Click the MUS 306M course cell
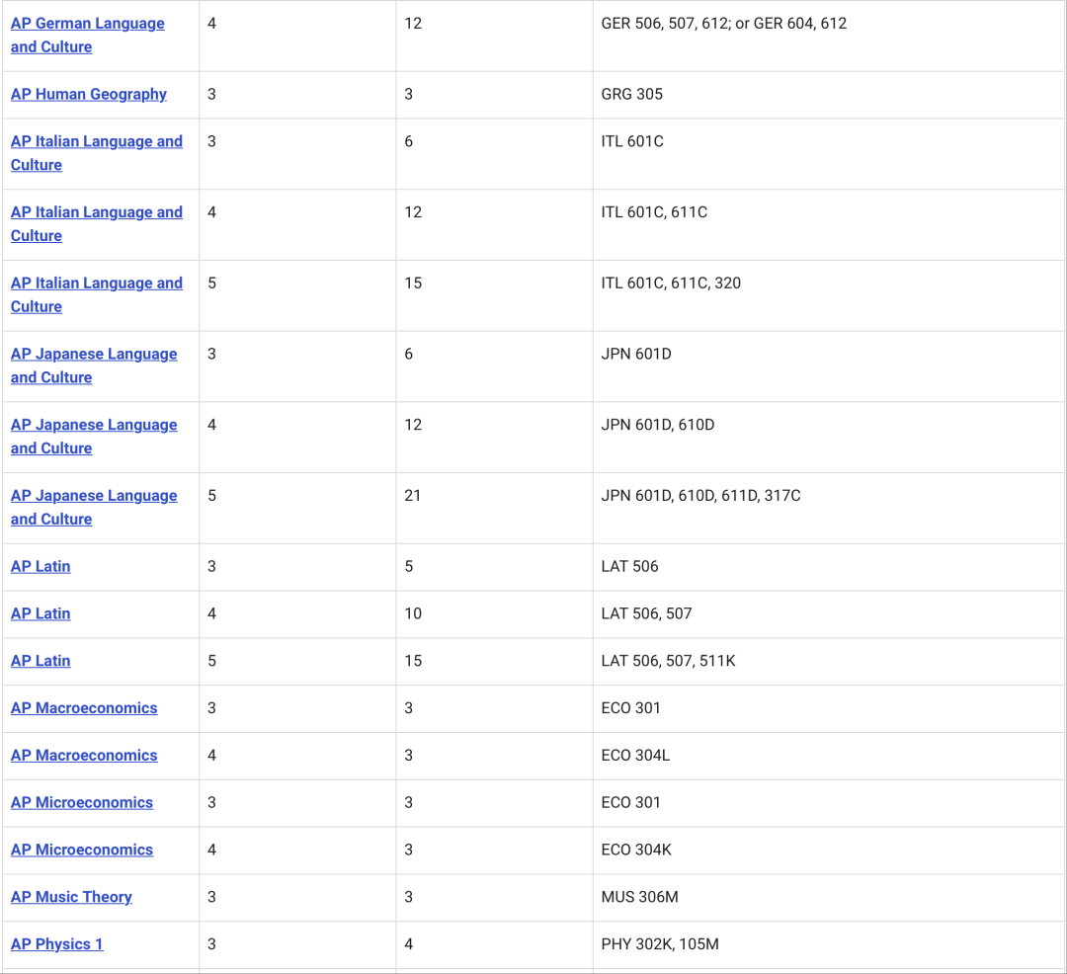The height and width of the screenshot is (974, 1067). [639, 897]
